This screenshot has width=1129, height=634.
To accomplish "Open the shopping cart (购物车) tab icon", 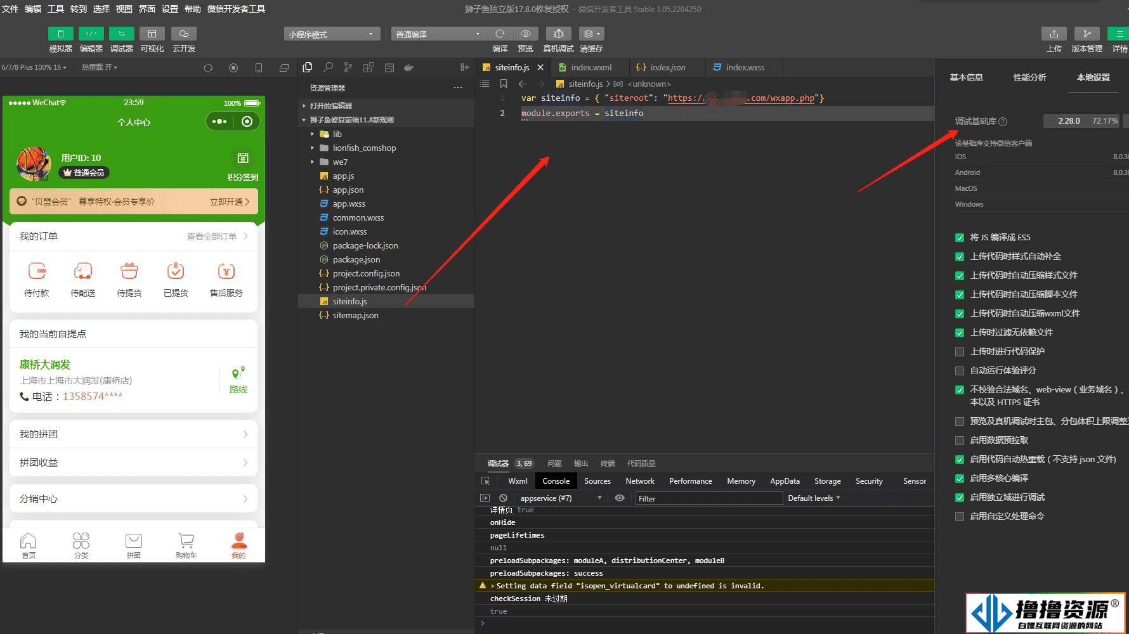I will point(186,541).
